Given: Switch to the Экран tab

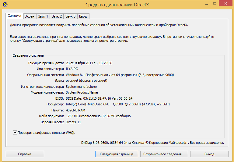Looking at the screenshot, I should [x=30, y=16].
